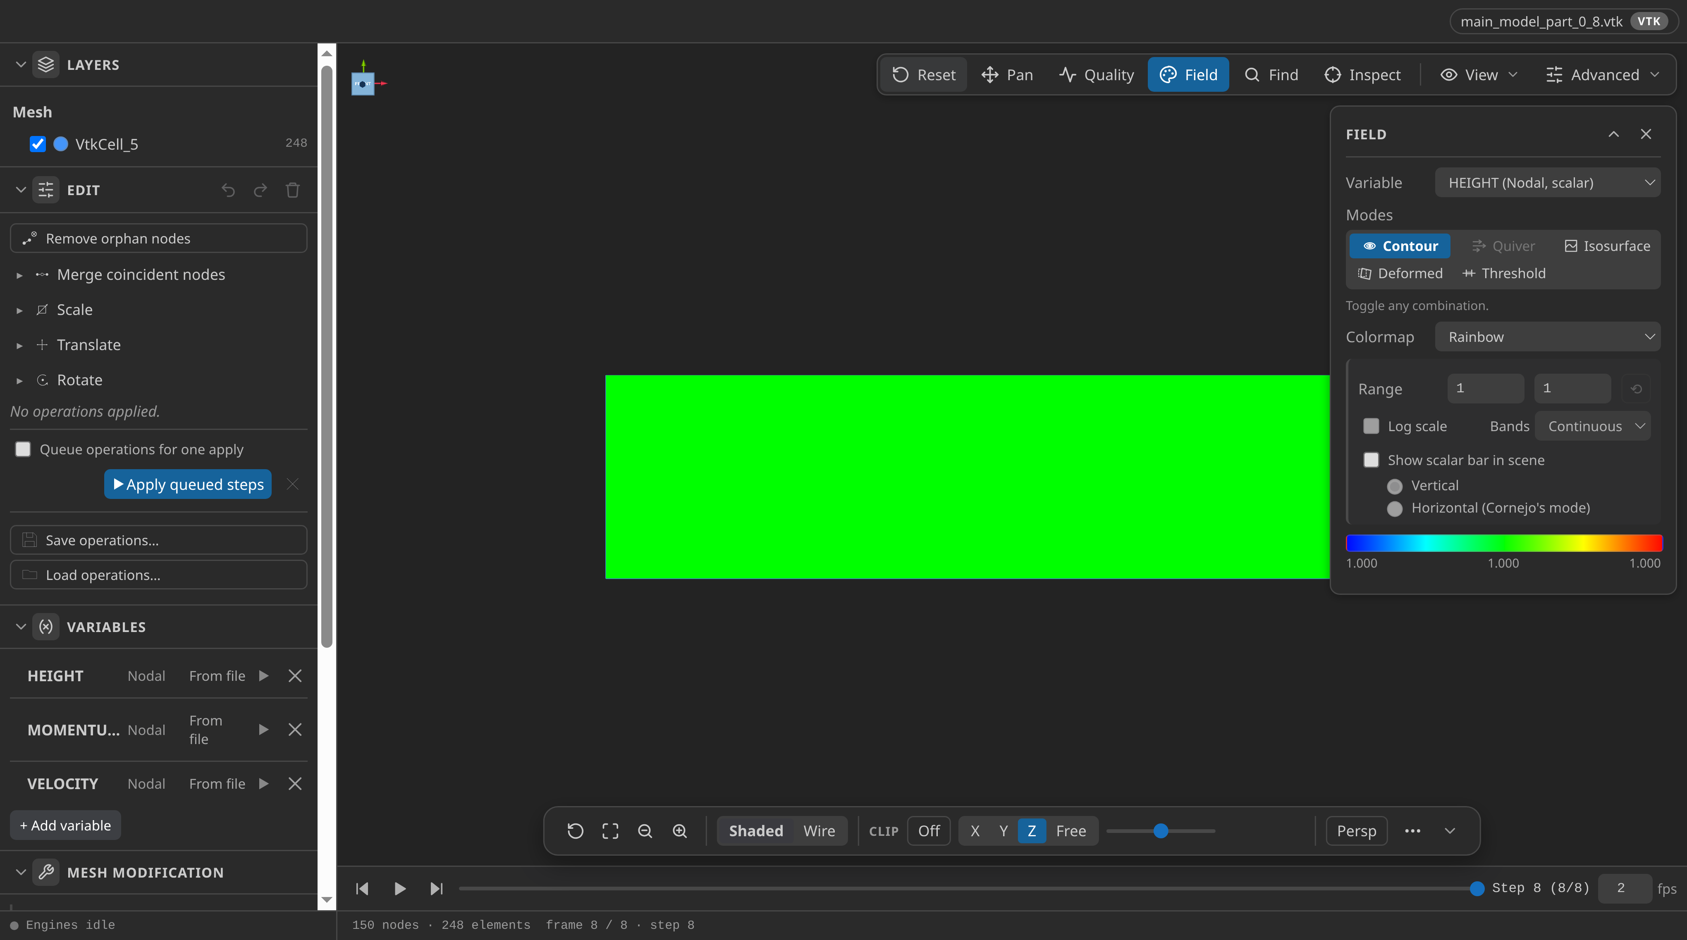Toggle the Isosurface field mode
The height and width of the screenshot is (940, 1687).
(x=1607, y=246)
